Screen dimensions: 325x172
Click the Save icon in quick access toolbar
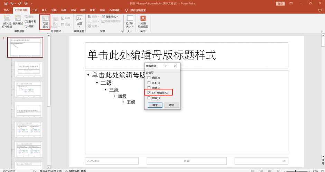(x=6, y=3)
